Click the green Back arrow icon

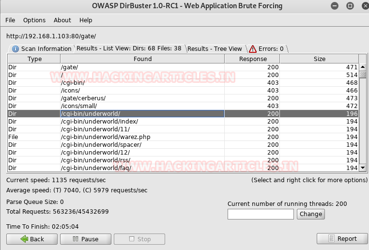(x=24, y=239)
